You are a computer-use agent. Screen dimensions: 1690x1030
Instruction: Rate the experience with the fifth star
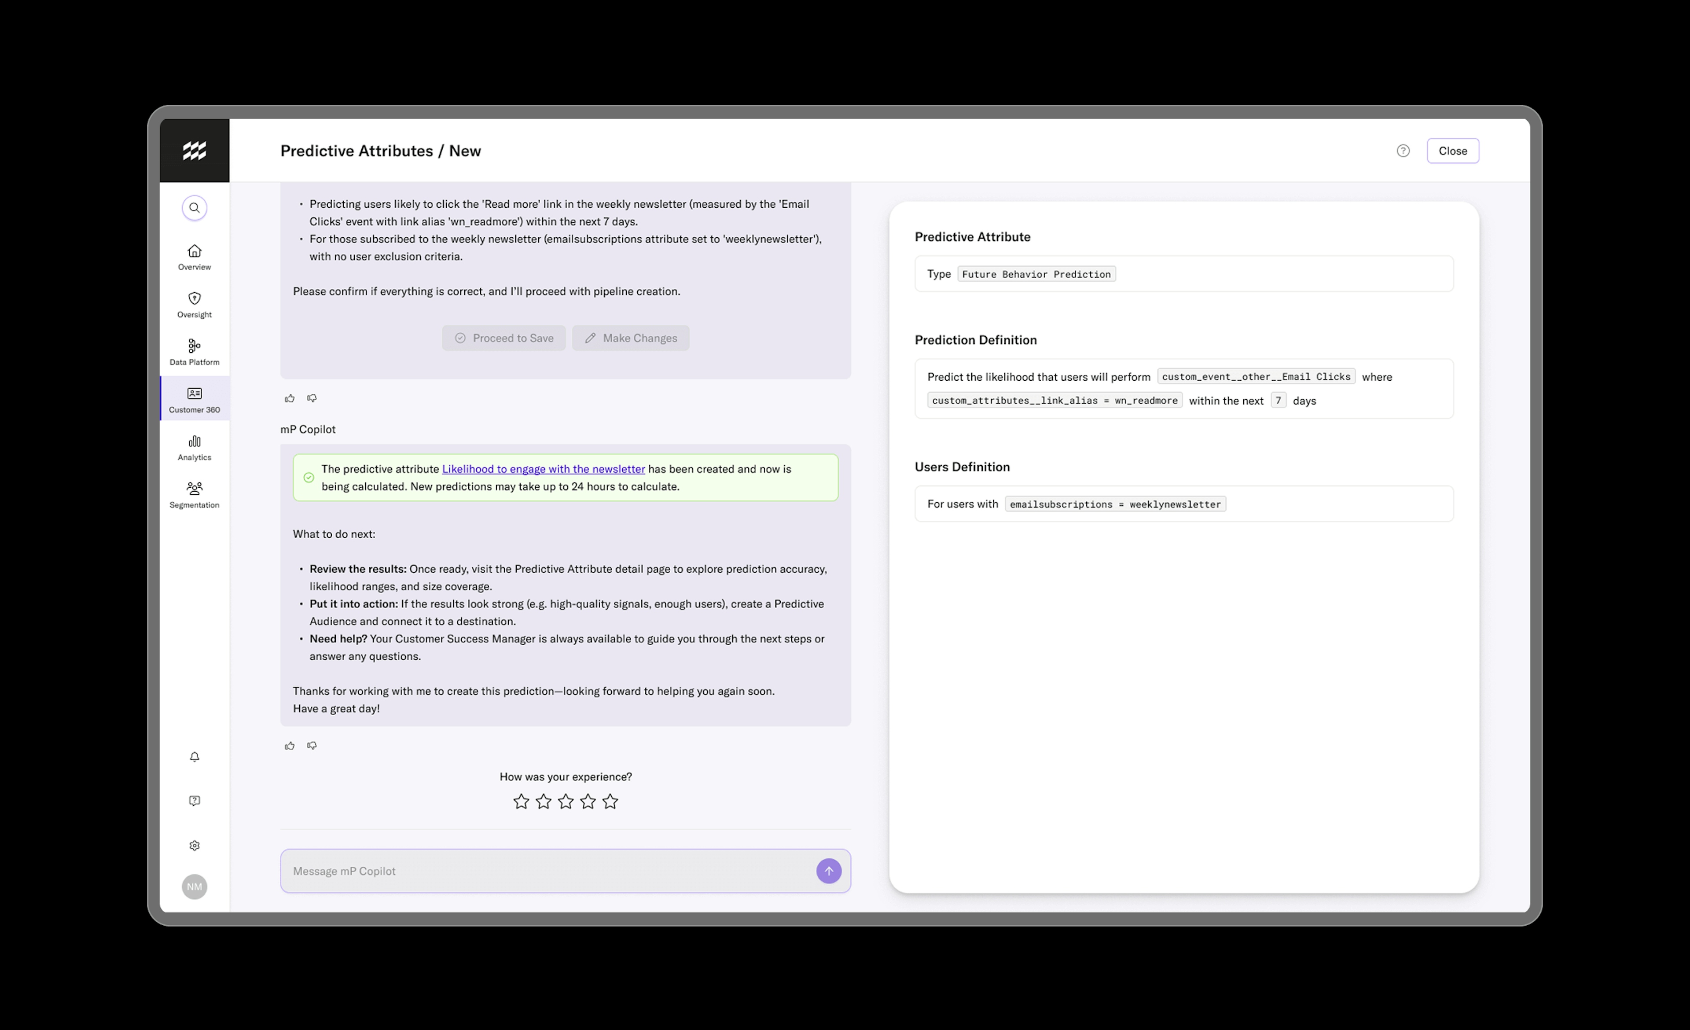(x=610, y=801)
